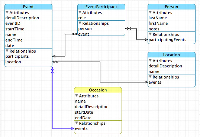The image size is (200, 137).
Task: Select the purple arrowhead below Event
Action: click(x=52, y=70)
